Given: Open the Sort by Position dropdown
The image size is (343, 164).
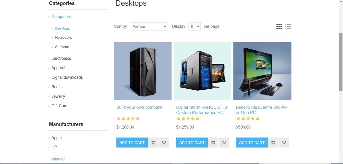Looking at the screenshot, I should (x=148, y=26).
